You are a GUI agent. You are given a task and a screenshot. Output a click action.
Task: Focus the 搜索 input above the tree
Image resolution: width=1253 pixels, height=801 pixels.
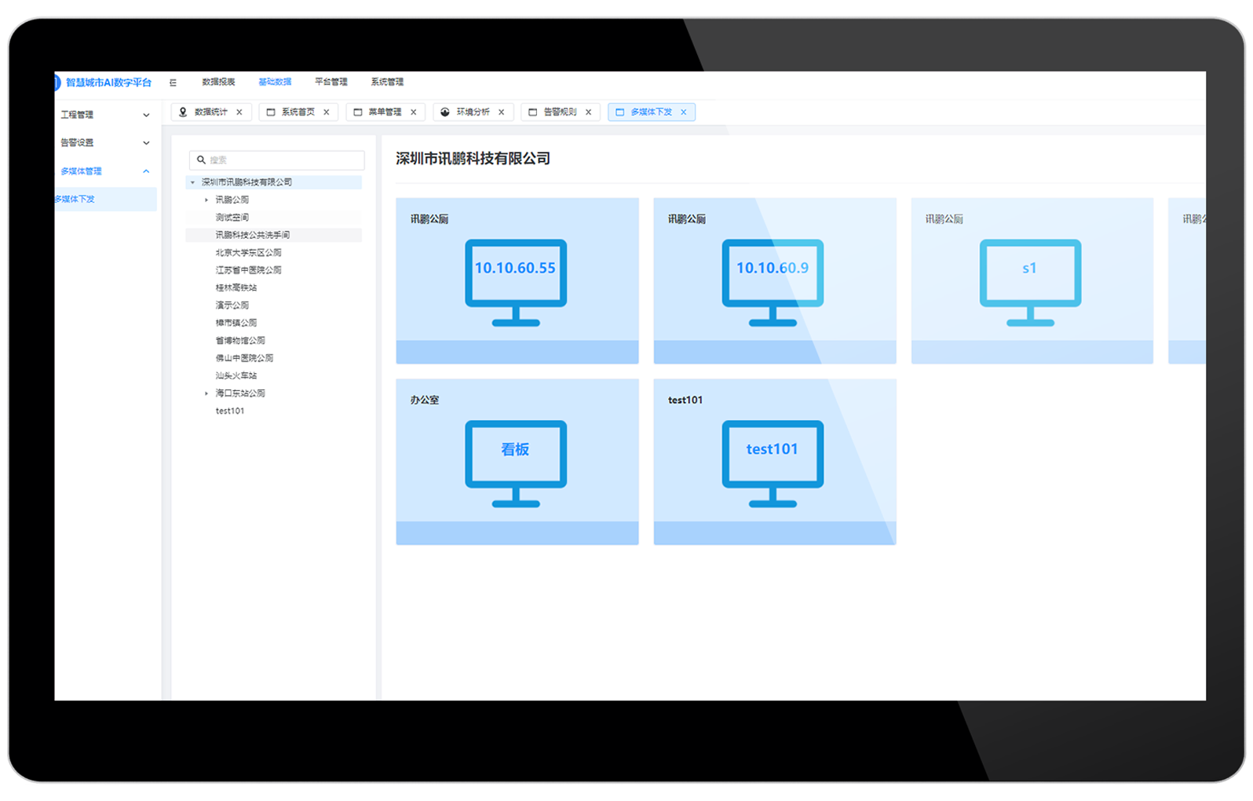283,160
